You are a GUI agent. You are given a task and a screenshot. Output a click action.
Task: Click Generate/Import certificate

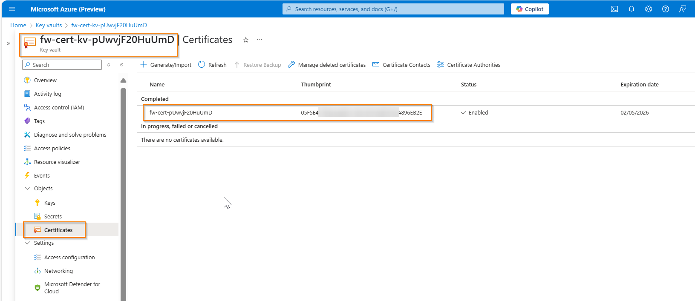(x=166, y=65)
